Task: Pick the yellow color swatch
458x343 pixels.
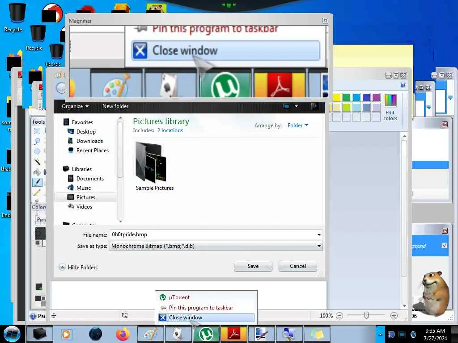Action: pyautogui.click(x=336, y=97)
